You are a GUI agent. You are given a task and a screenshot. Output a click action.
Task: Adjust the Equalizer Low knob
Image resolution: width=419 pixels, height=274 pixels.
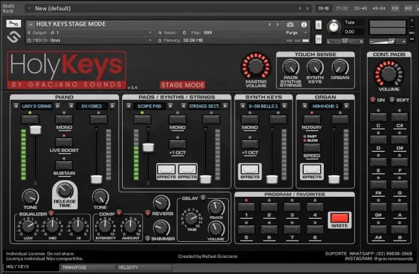(28, 227)
